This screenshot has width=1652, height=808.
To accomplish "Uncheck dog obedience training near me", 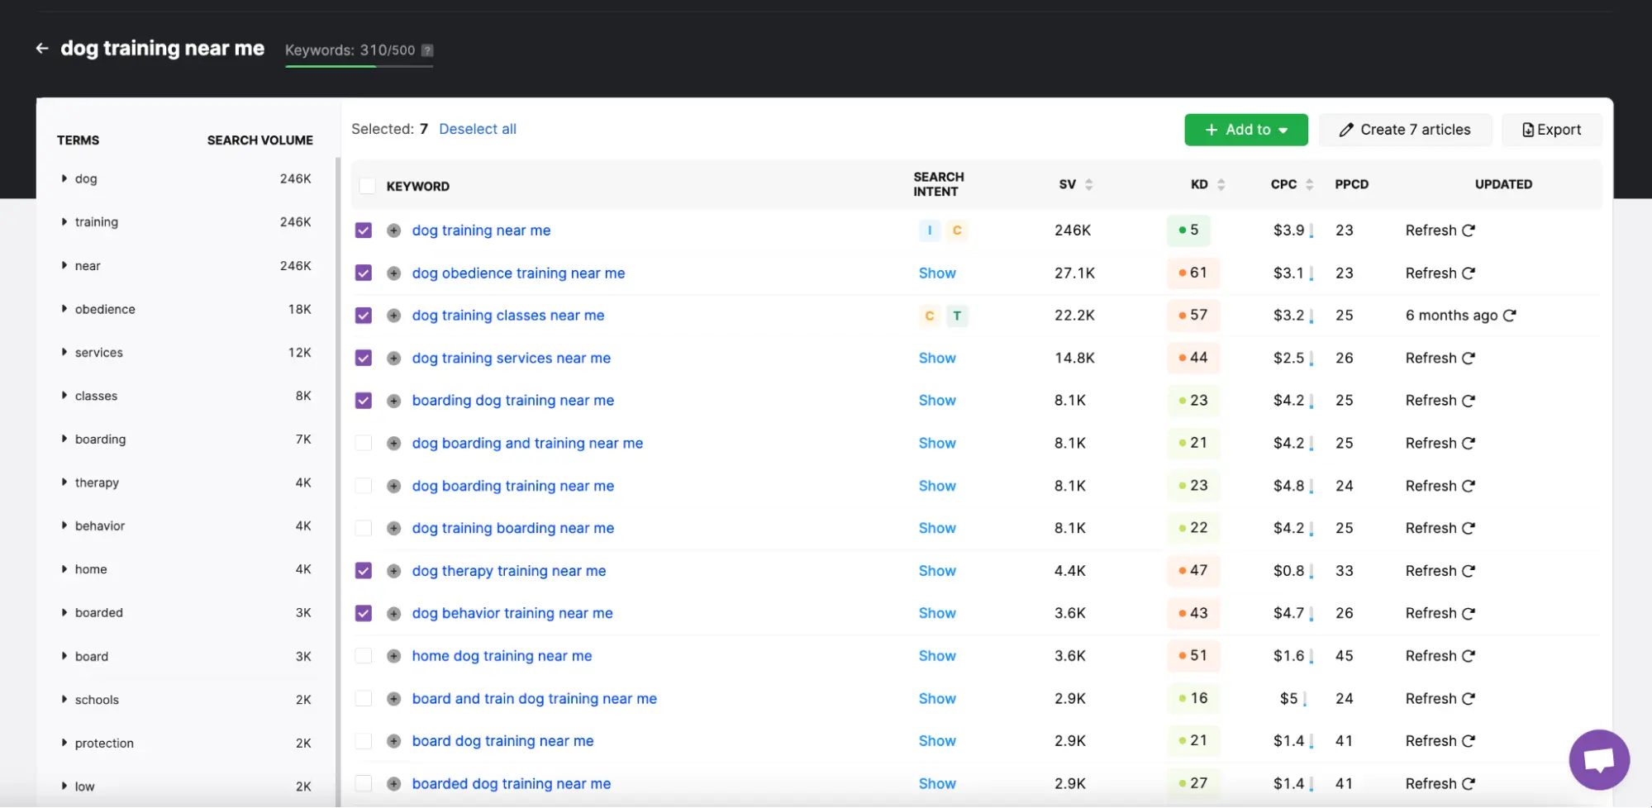I will tap(364, 273).
